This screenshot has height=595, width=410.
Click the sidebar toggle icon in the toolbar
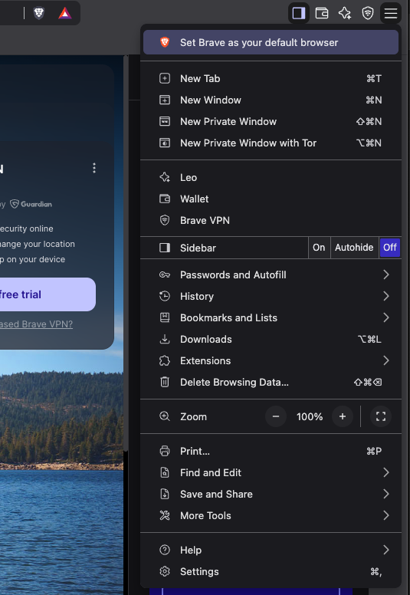coord(298,13)
